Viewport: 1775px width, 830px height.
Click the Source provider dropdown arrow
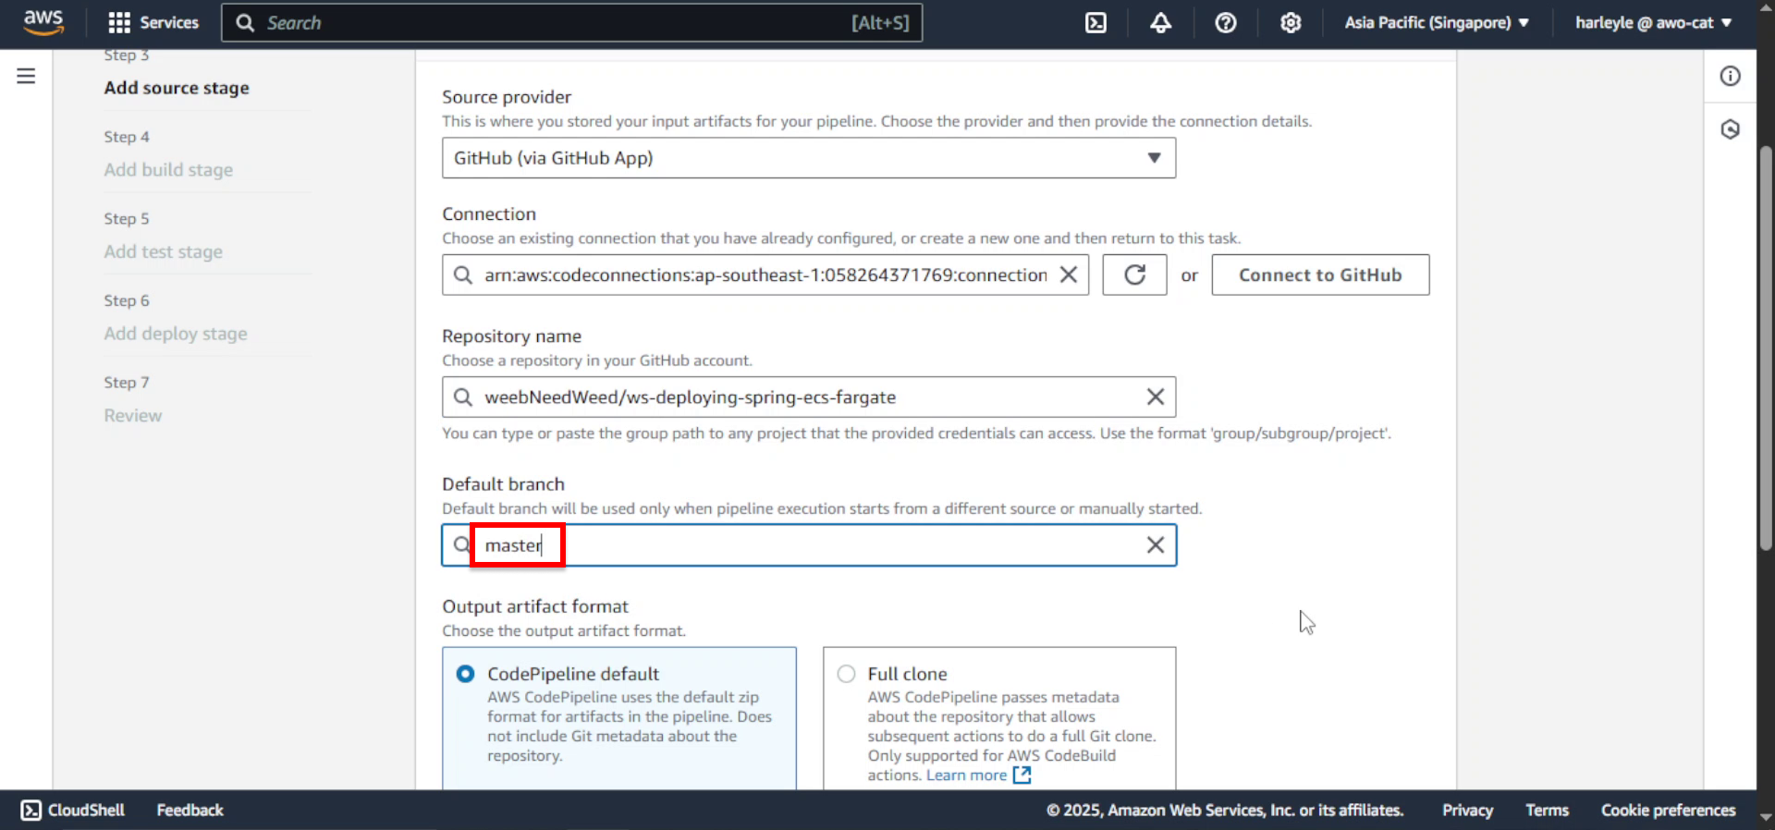pyautogui.click(x=1154, y=158)
